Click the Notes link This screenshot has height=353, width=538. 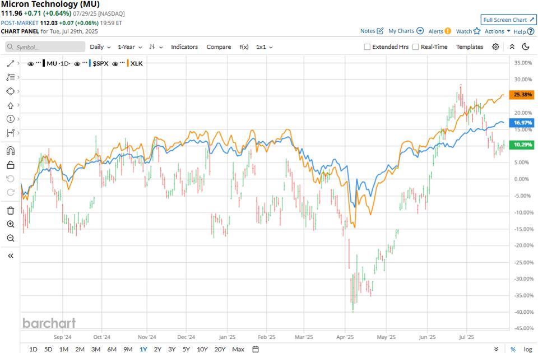click(368, 31)
